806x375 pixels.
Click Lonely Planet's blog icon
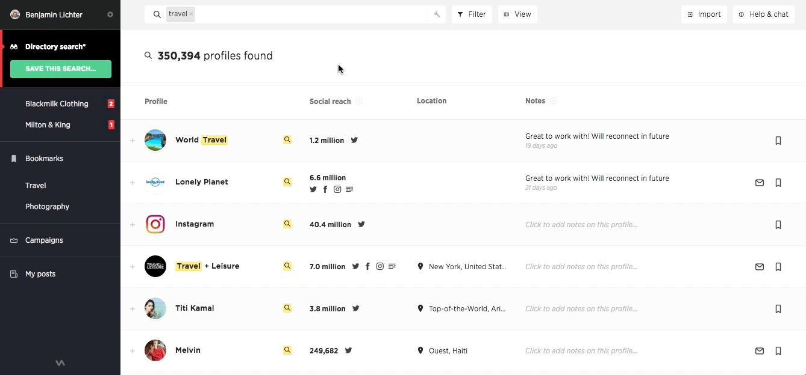pos(349,189)
